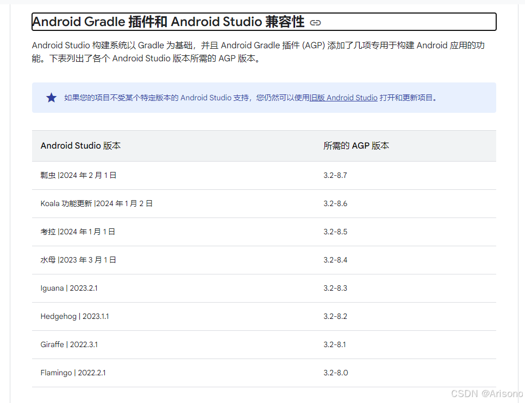525x403 pixels.
Task: Click the Giraffe | 2022.3.1 release entry
Action: click(x=68, y=344)
